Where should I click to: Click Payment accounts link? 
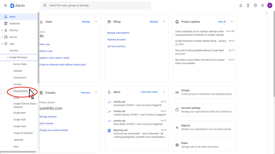tap(117, 40)
